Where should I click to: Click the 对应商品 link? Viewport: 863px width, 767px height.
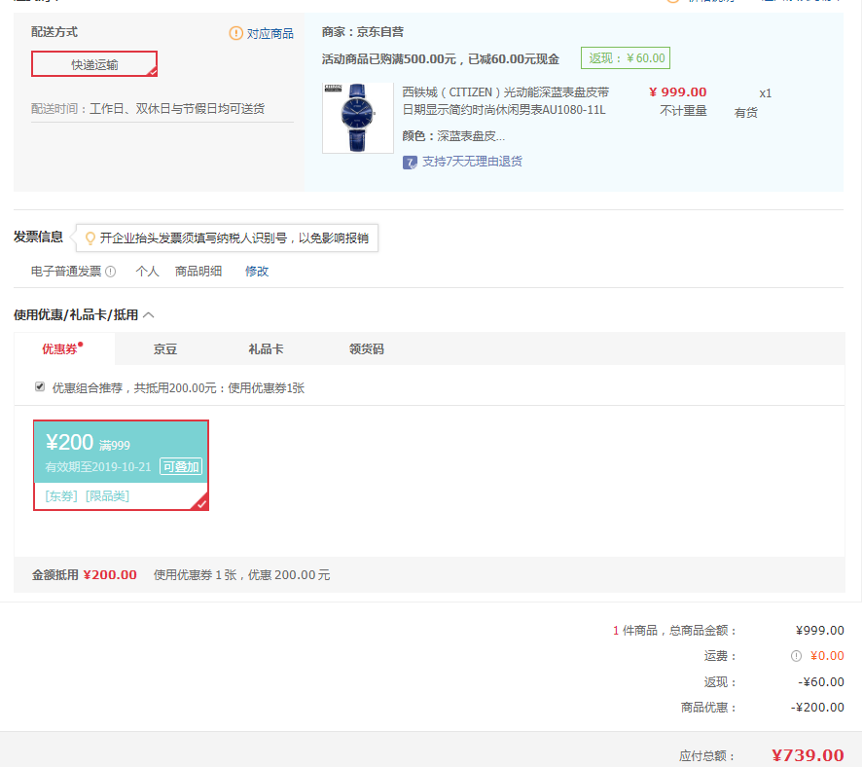[x=270, y=34]
